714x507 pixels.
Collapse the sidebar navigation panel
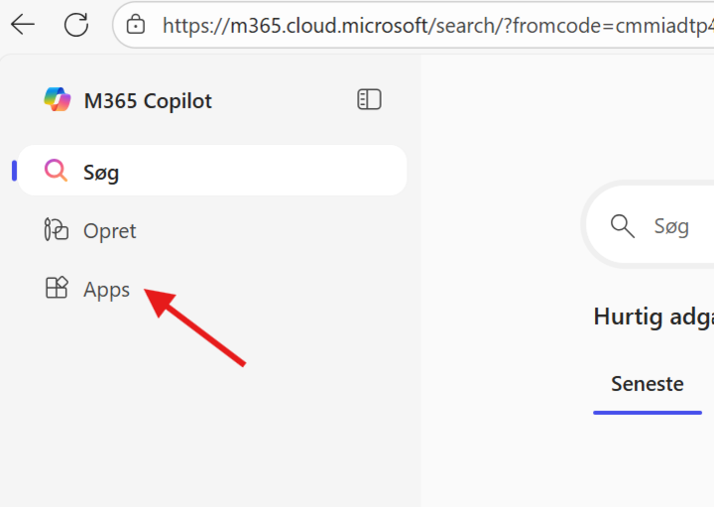coord(369,99)
